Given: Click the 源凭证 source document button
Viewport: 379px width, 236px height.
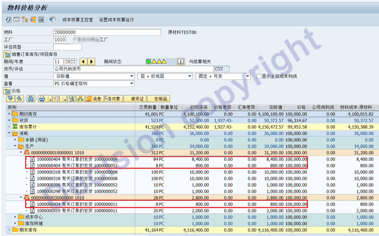Looking at the screenshot, I should pos(135,99).
